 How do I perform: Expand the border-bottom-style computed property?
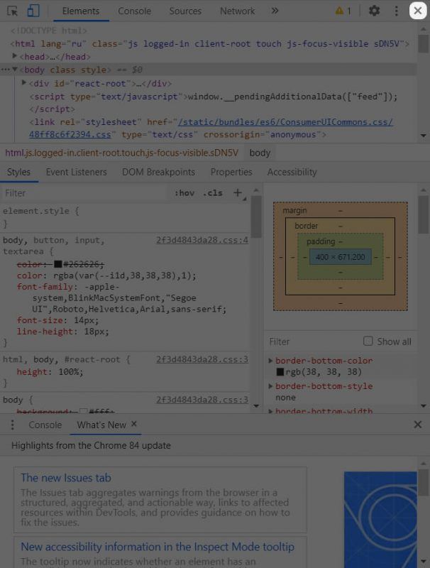click(x=270, y=386)
